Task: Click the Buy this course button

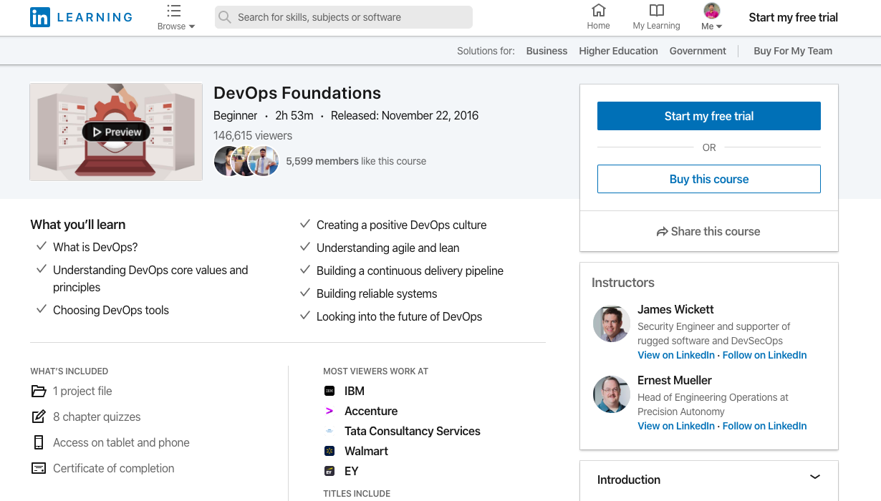Action: tap(708, 179)
